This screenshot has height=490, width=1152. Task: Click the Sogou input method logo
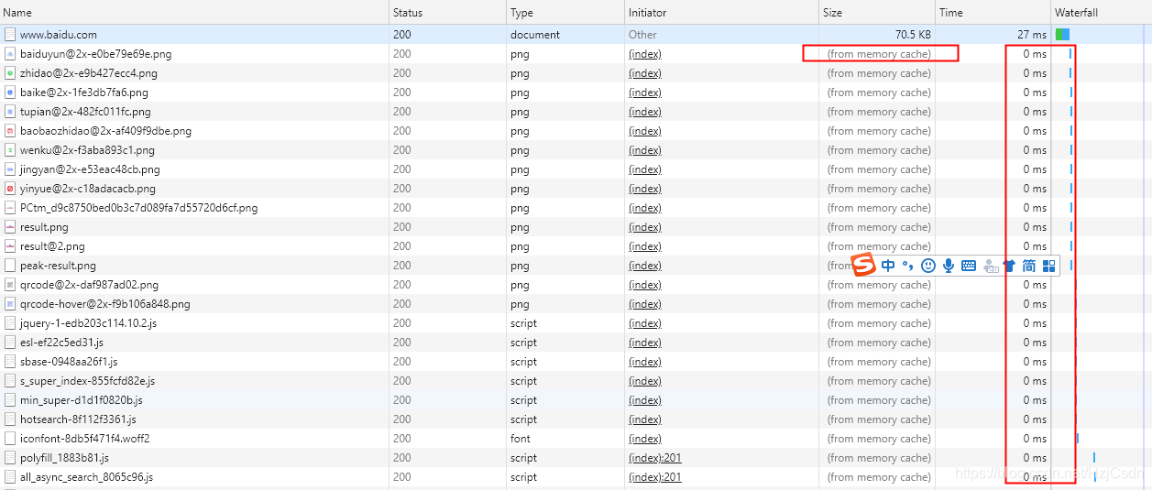(x=865, y=266)
